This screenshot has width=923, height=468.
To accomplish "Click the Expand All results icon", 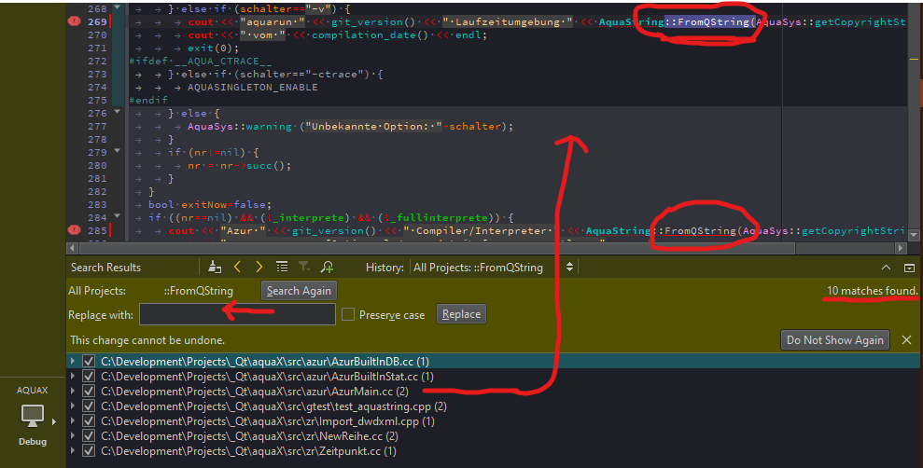I will [281, 268].
